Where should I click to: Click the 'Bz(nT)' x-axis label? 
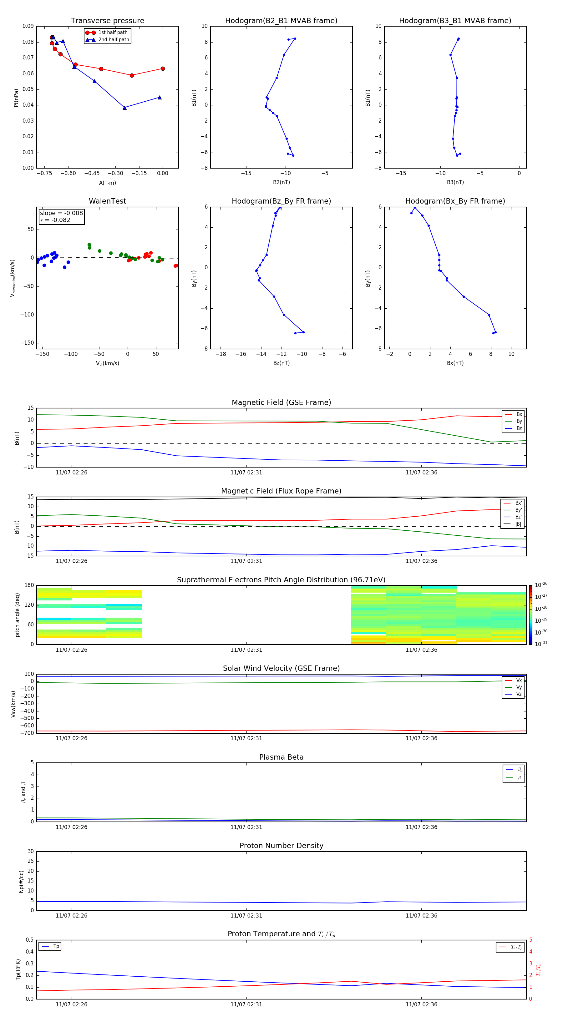click(281, 363)
